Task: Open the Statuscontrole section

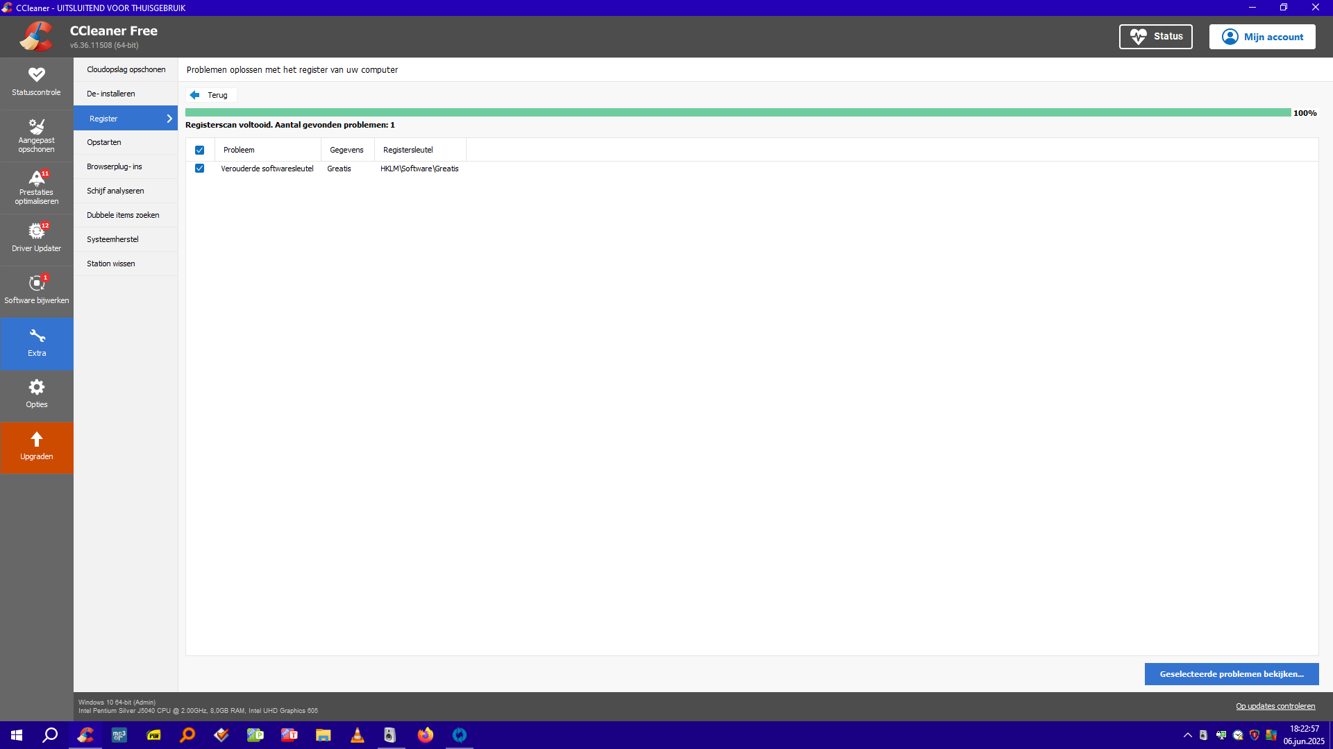Action: click(x=36, y=83)
